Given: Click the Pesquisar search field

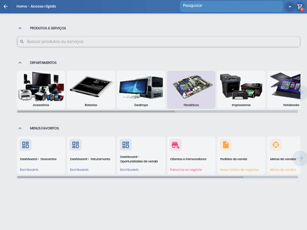Looking at the screenshot, I should click(x=231, y=6).
